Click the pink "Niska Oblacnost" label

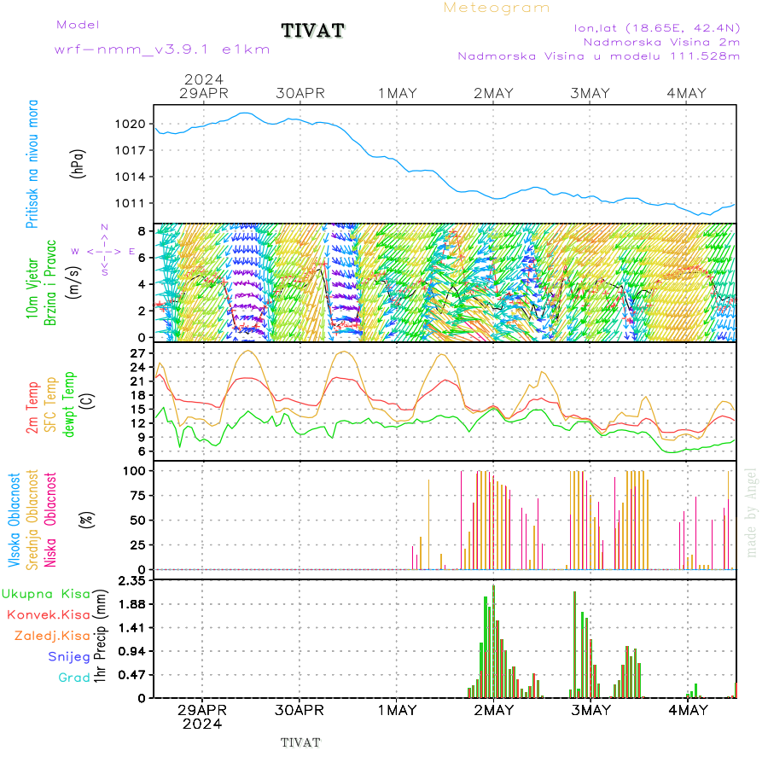tap(50, 520)
